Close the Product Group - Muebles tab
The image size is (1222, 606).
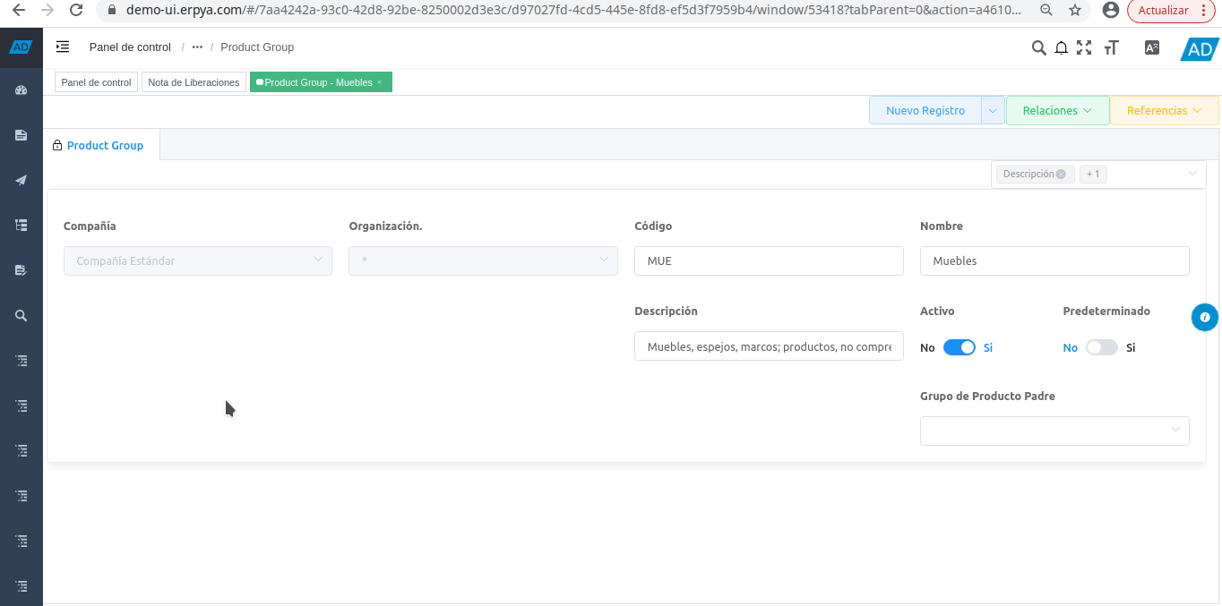coord(380,82)
